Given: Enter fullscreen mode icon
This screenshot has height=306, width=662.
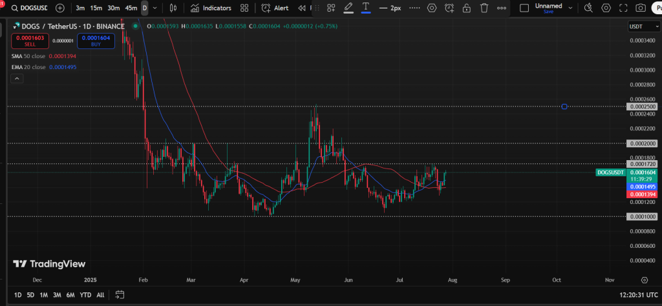Looking at the screenshot, I should pyautogui.click(x=623, y=8).
